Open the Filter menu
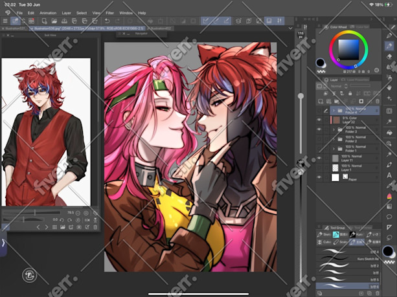 click(x=109, y=13)
